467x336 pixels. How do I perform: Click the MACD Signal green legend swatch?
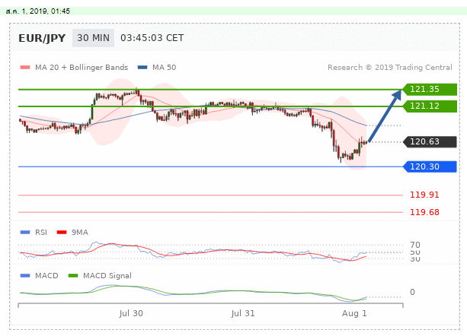[x=73, y=276]
